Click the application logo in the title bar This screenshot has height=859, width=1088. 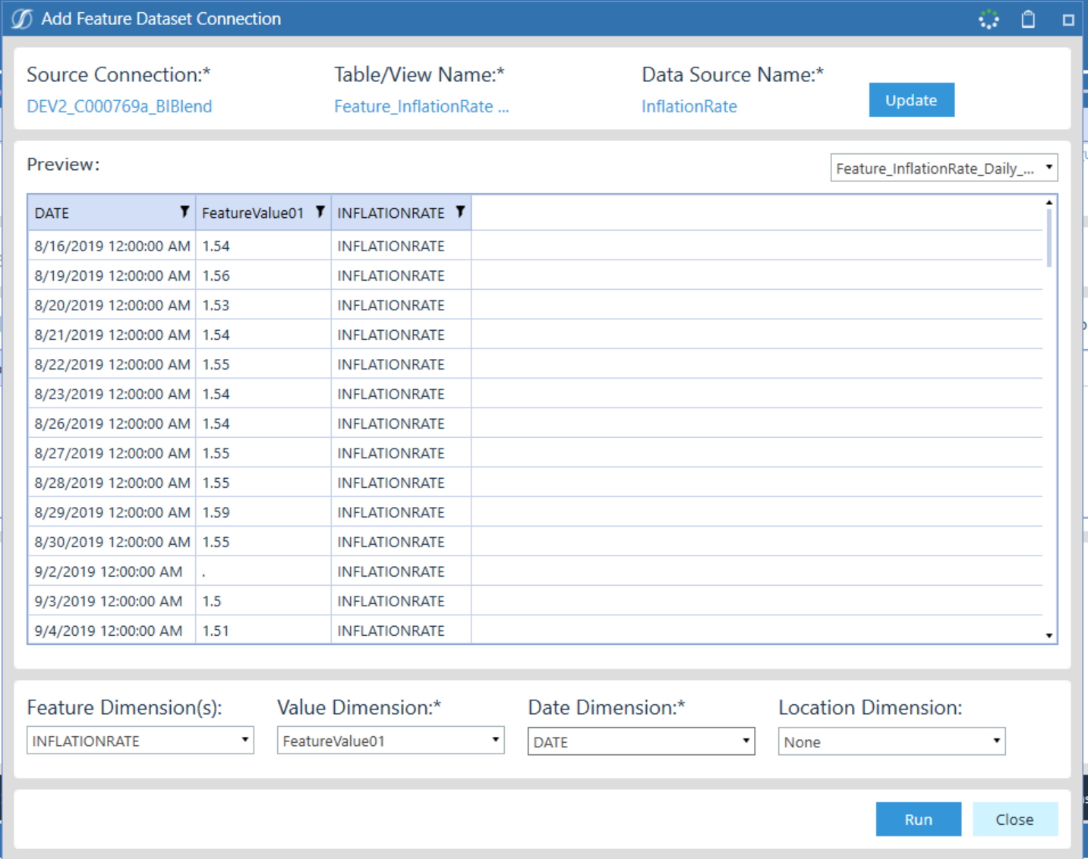click(22, 19)
